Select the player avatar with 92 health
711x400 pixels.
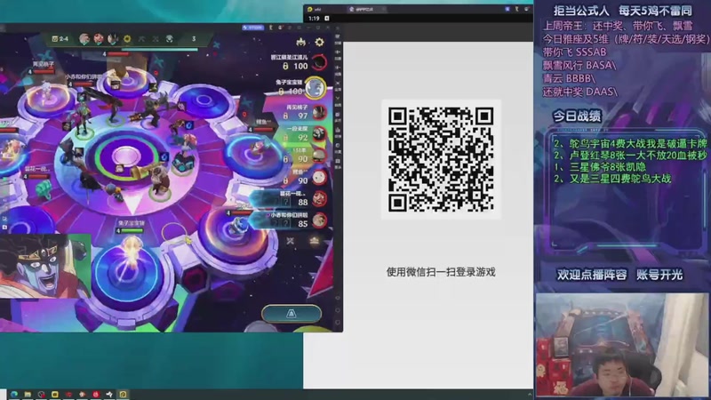[319, 134]
